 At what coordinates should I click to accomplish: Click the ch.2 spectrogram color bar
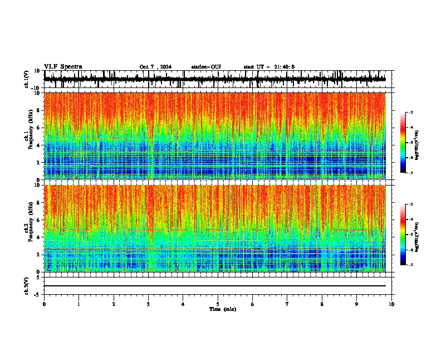[x=403, y=235]
